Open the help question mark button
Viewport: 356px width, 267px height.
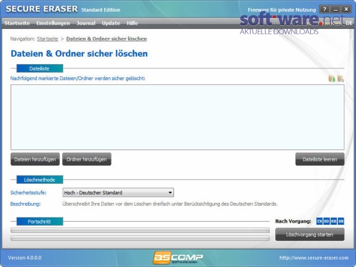[325, 9]
